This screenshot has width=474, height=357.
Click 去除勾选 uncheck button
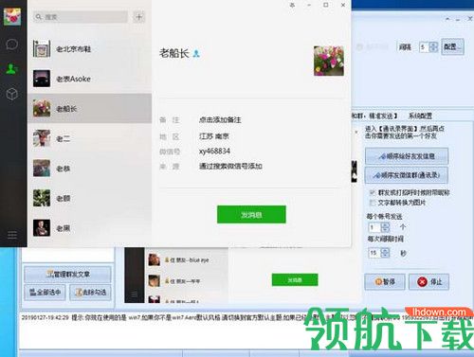90,293
